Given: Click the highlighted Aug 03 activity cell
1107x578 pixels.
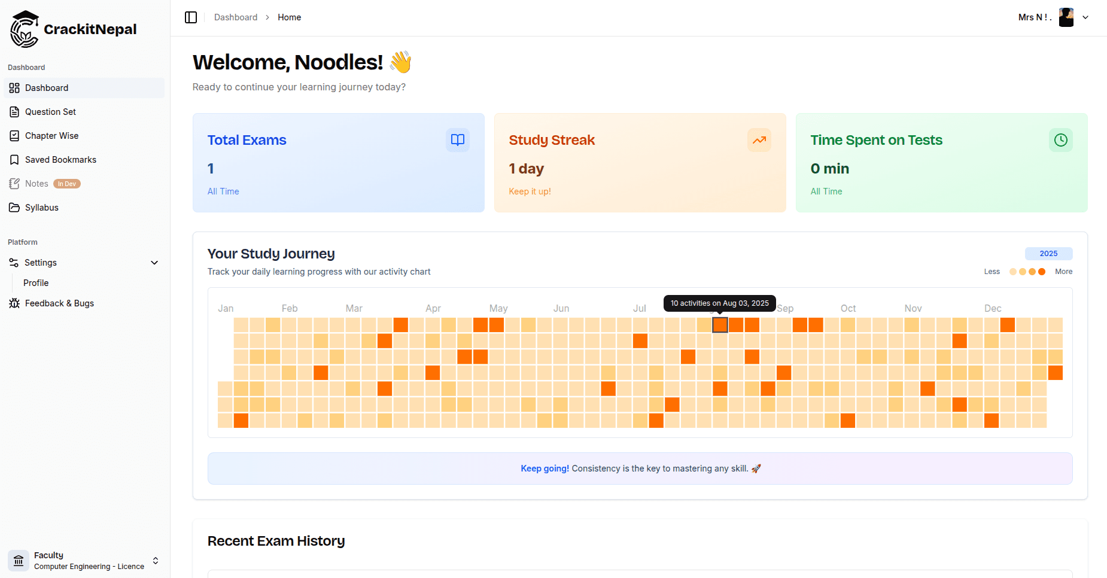Looking at the screenshot, I should [720, 324].
